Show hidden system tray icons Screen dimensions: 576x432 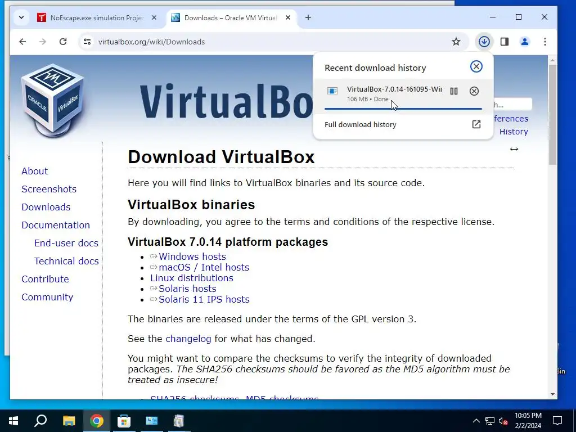pos(476,421)
